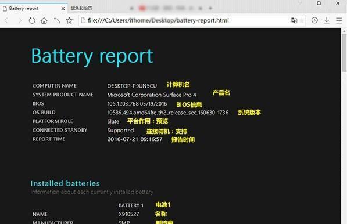The width and height of the screenshot is (347, 224).
Task: Go to the home page icon
Action: (x=44, y=20)
